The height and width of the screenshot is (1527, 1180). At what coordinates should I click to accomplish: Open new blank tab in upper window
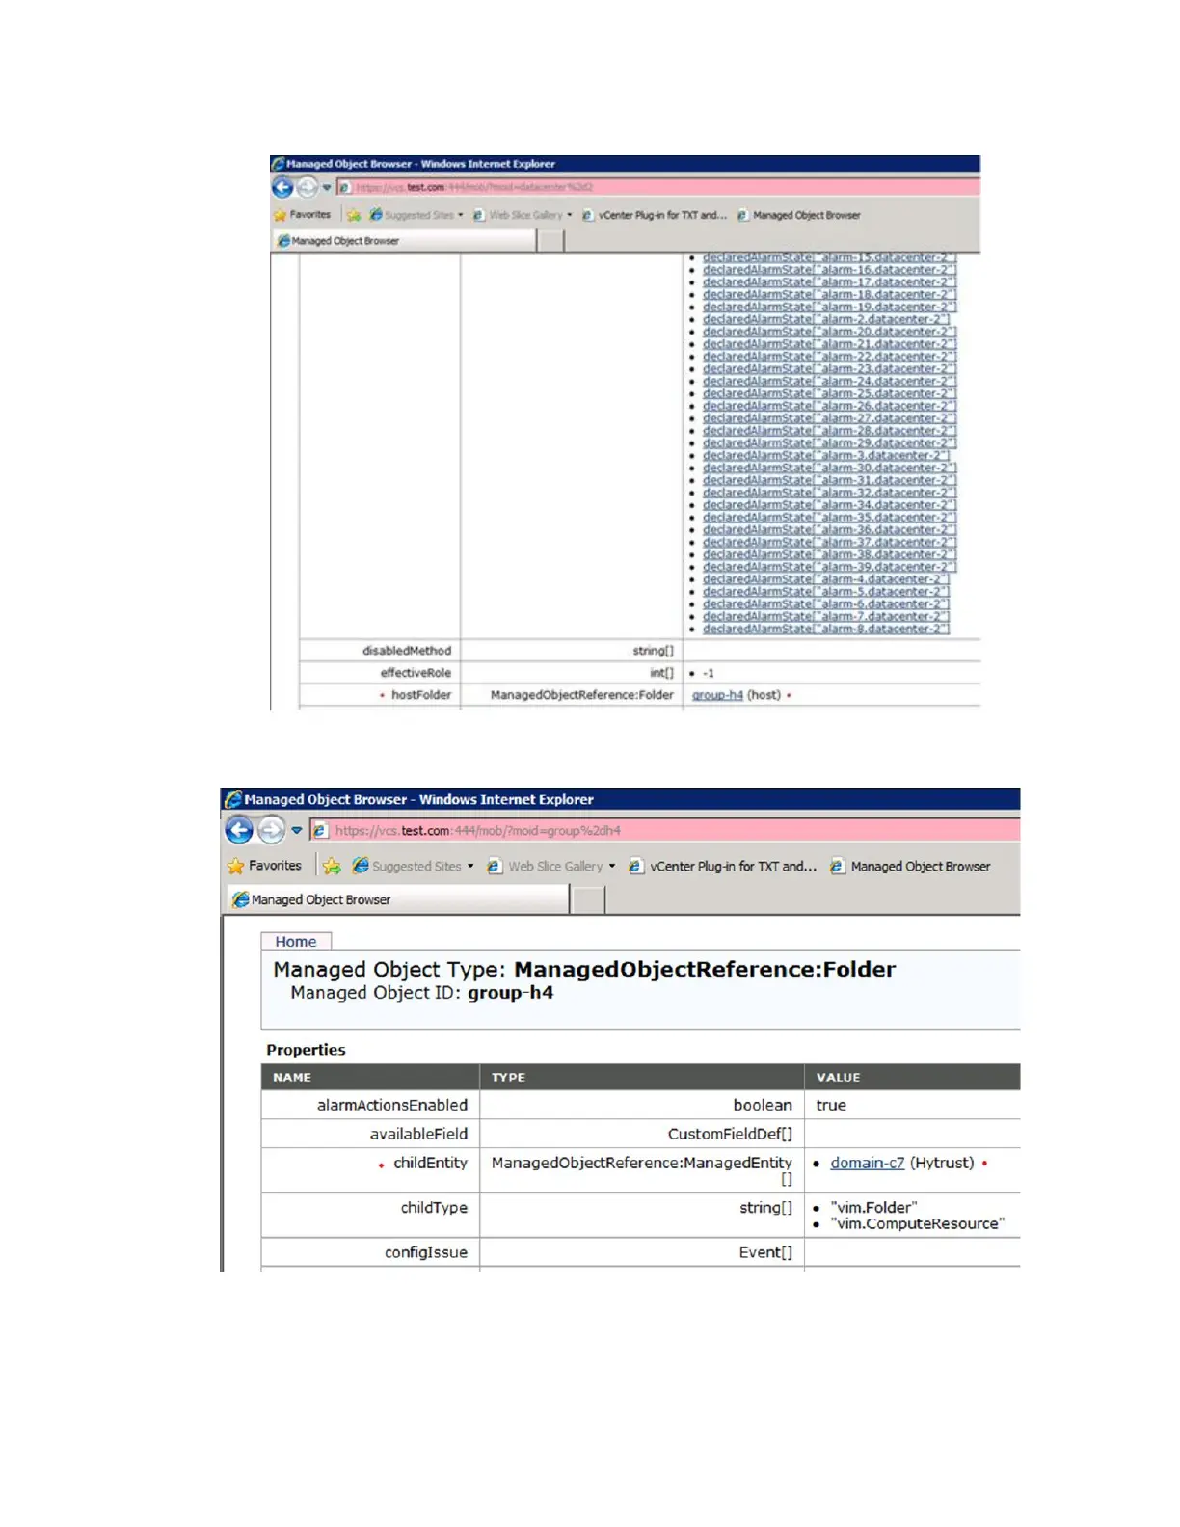550,241
